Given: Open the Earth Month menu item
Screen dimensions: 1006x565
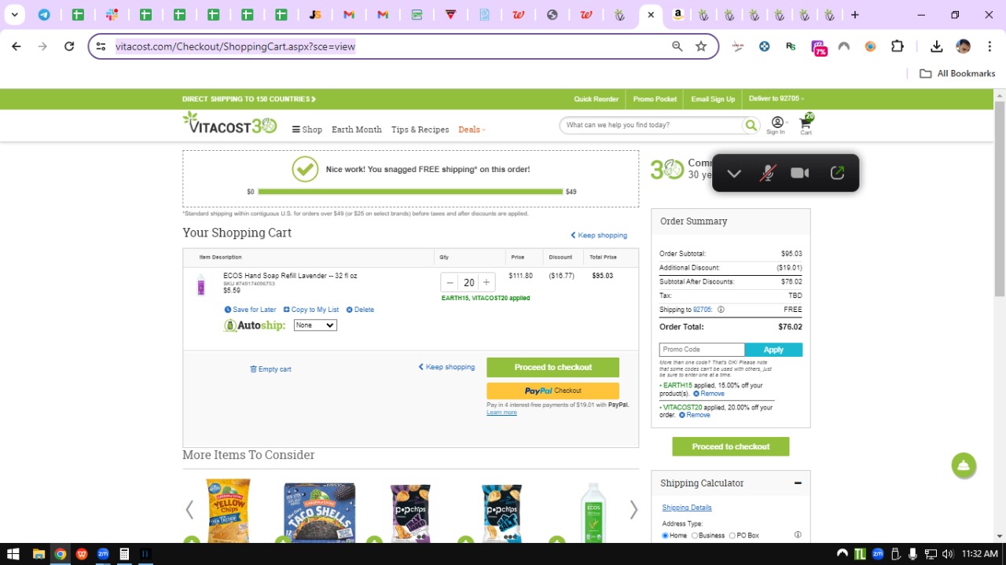Looking at the screenshot, I should (357, 130).
